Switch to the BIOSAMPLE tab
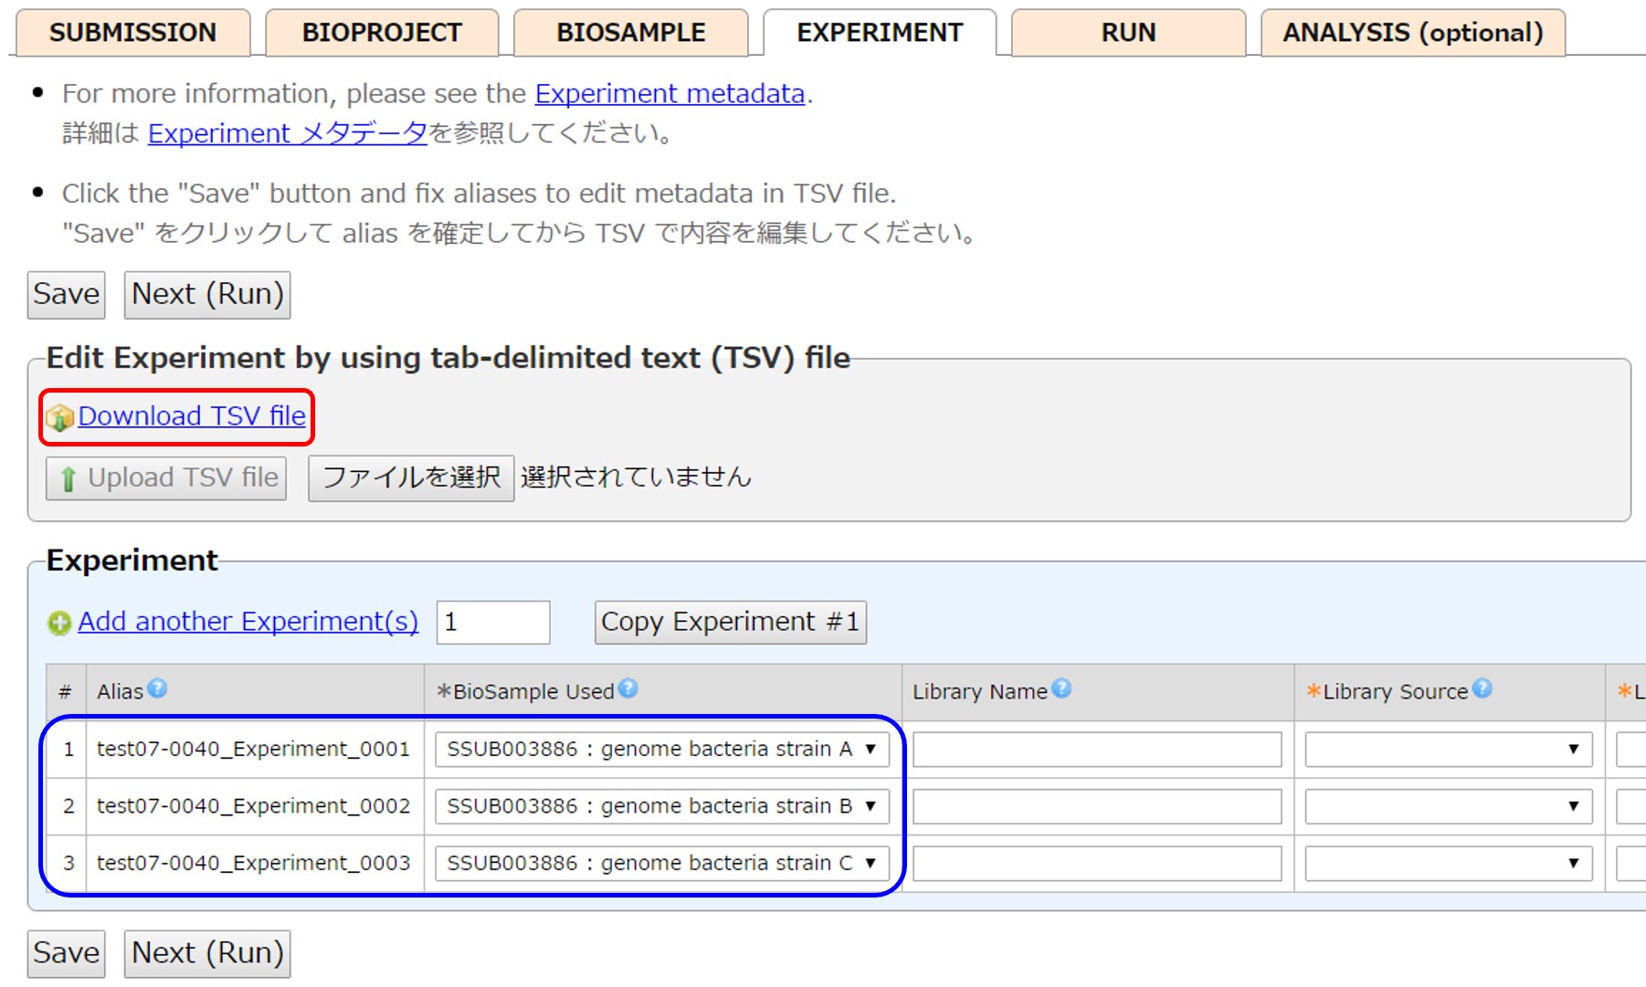The image size is (1646, 987). [x=630, y=33]
